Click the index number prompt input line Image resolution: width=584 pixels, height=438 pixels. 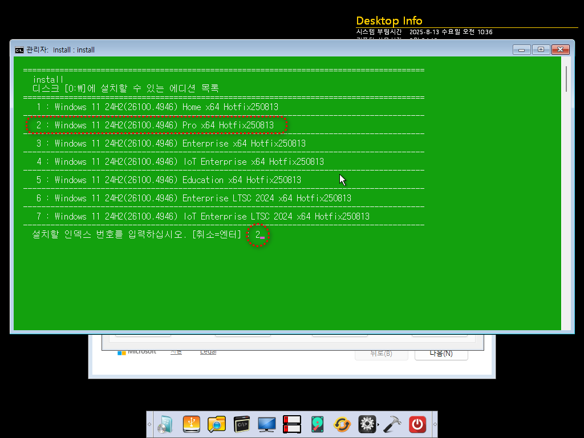[x=148, y=234]
